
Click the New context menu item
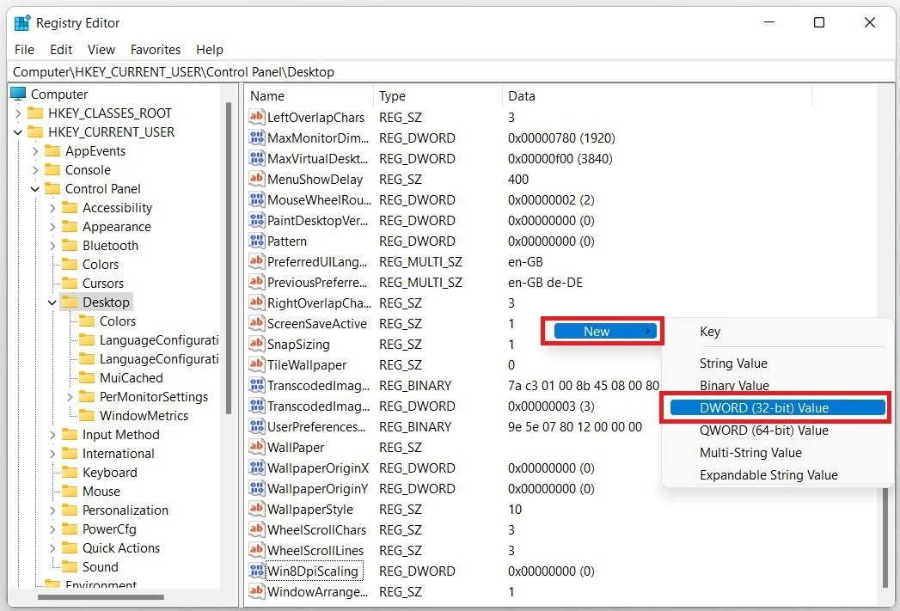(x=605, y=331)
